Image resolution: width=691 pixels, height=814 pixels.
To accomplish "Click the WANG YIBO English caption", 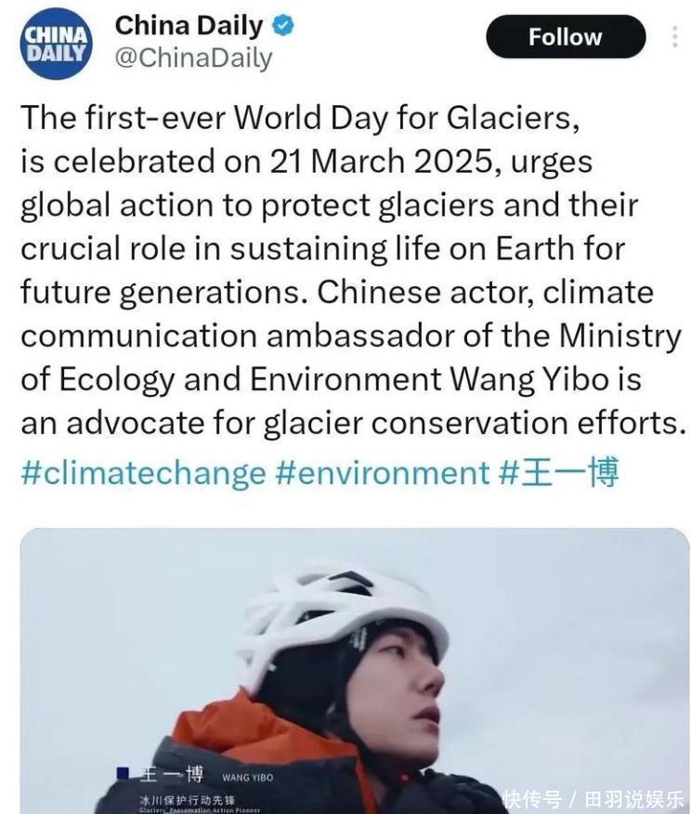I will 248,777.
